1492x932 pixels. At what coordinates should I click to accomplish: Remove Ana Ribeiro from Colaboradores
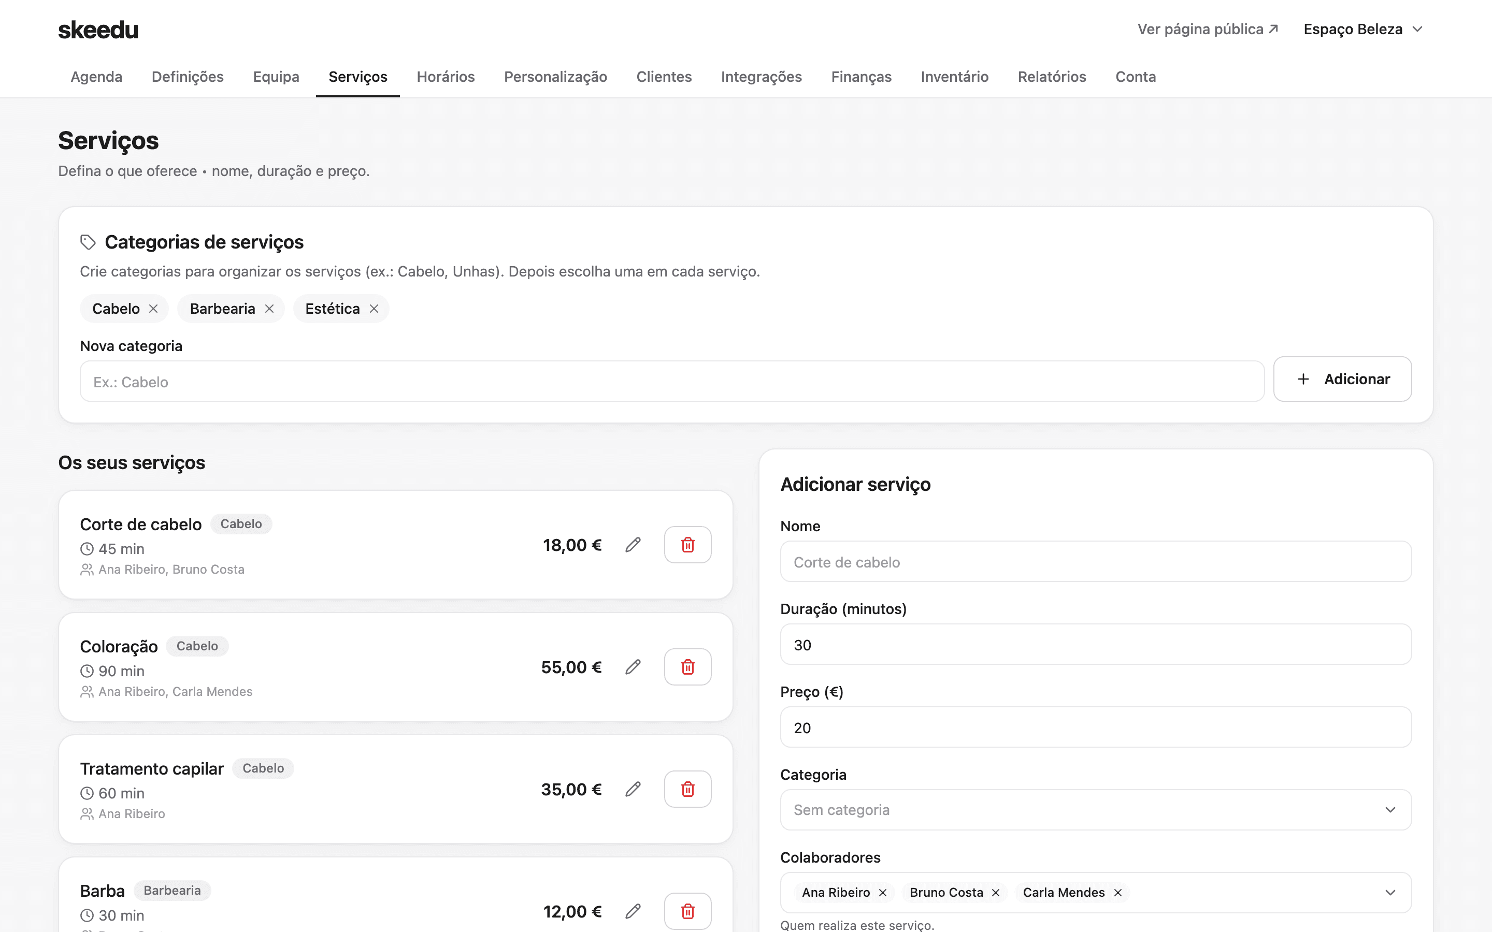pos(882,893)
